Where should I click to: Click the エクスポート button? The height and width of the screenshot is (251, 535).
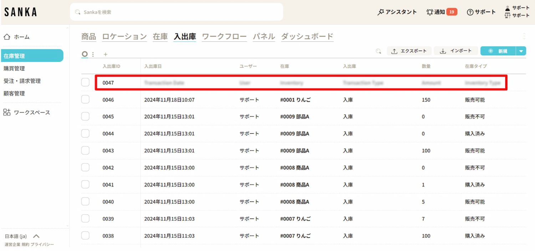(409, 51)
